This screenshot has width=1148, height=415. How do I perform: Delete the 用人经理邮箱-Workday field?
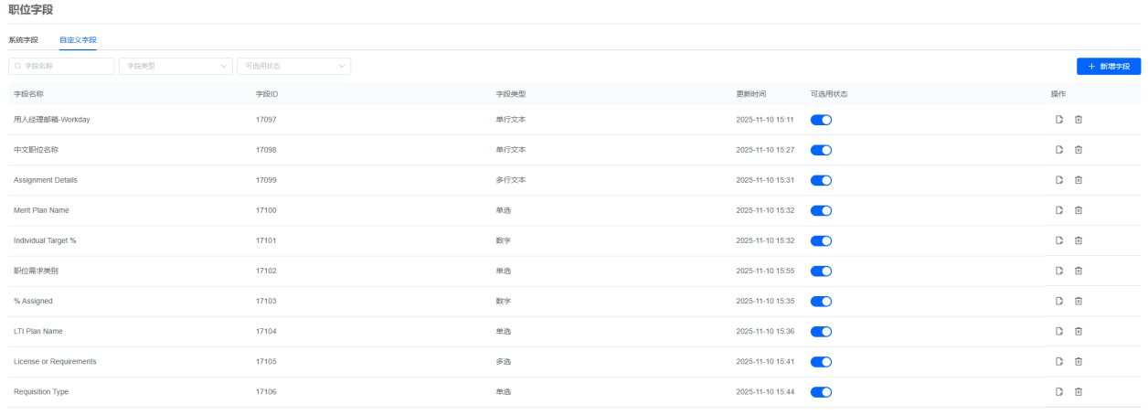coord(1079,120)
